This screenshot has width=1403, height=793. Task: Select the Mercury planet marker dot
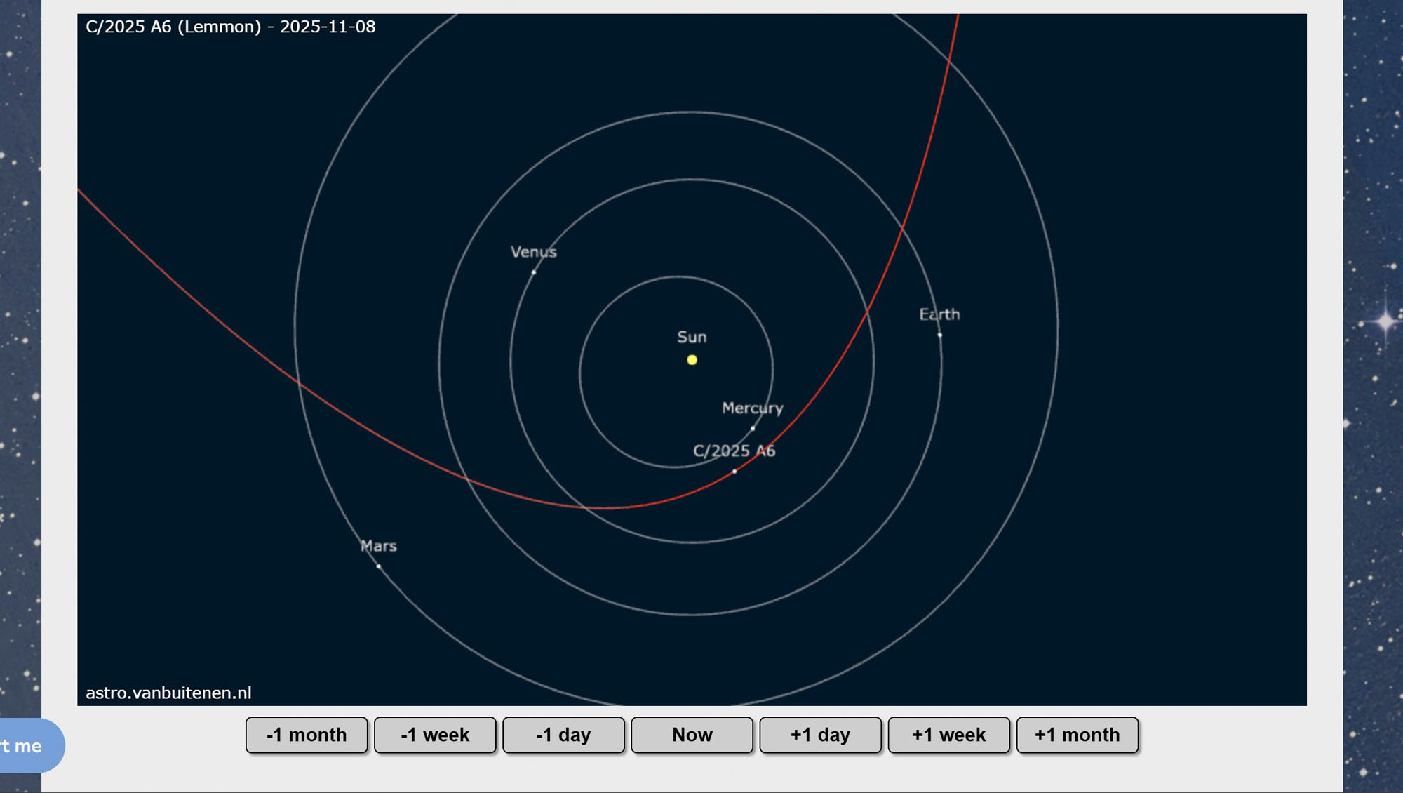point(753,428)
